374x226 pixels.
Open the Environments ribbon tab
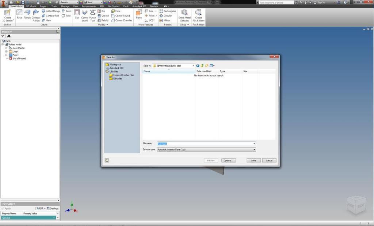point(89,7)
